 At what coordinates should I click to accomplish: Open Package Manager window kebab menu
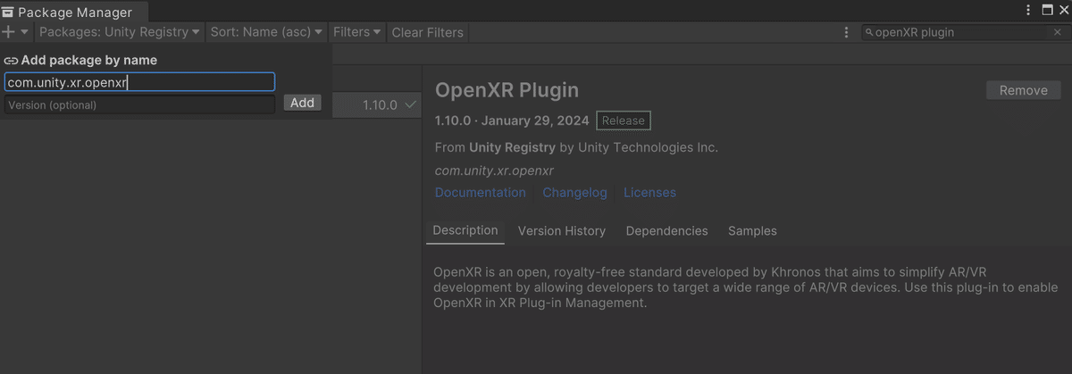click(x=1027, y=11)
